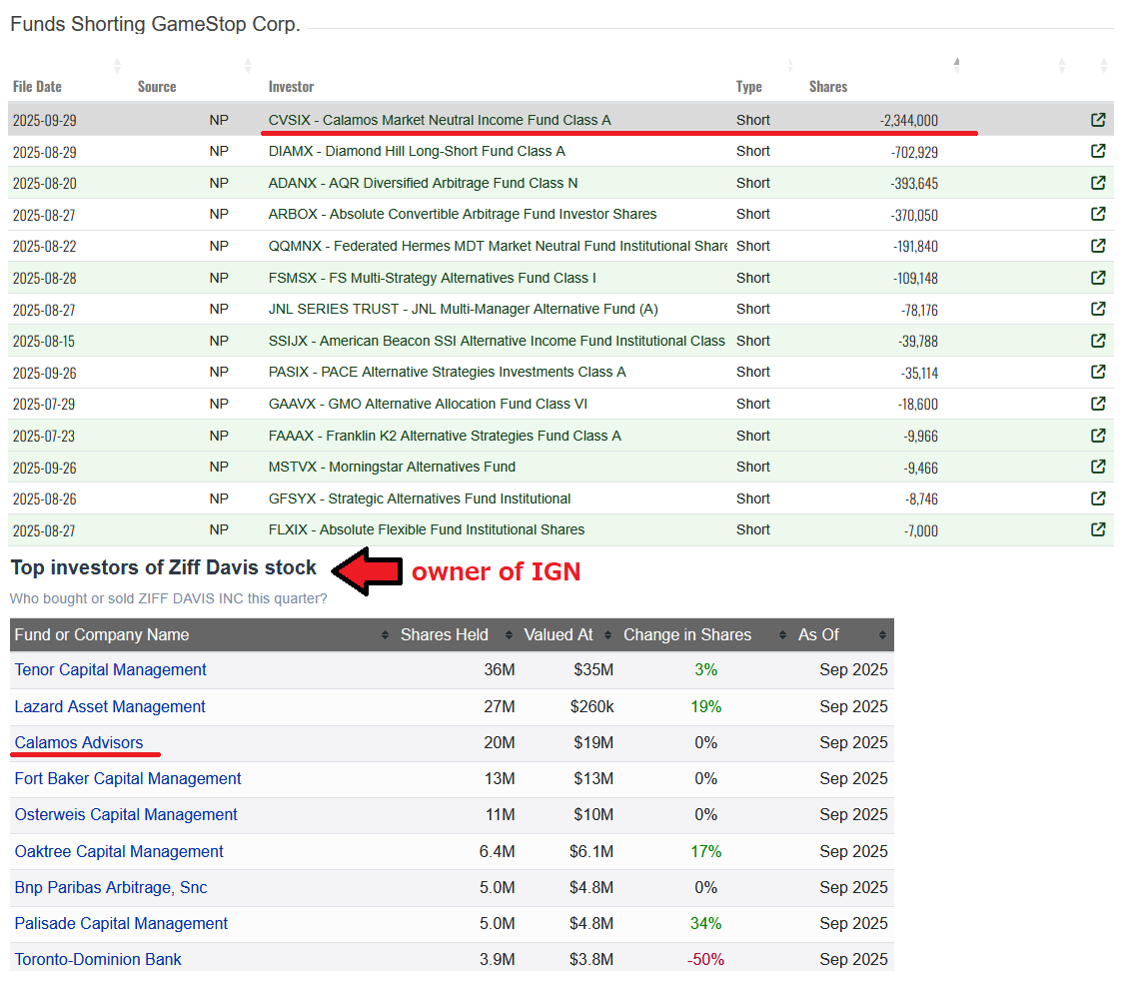
Task: Select the Investor column header
Action: click(291, 87)
